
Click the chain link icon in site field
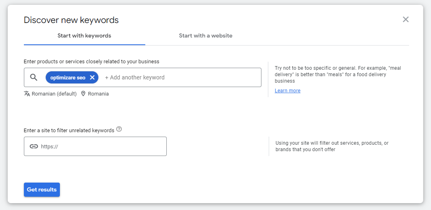[34, 146]
